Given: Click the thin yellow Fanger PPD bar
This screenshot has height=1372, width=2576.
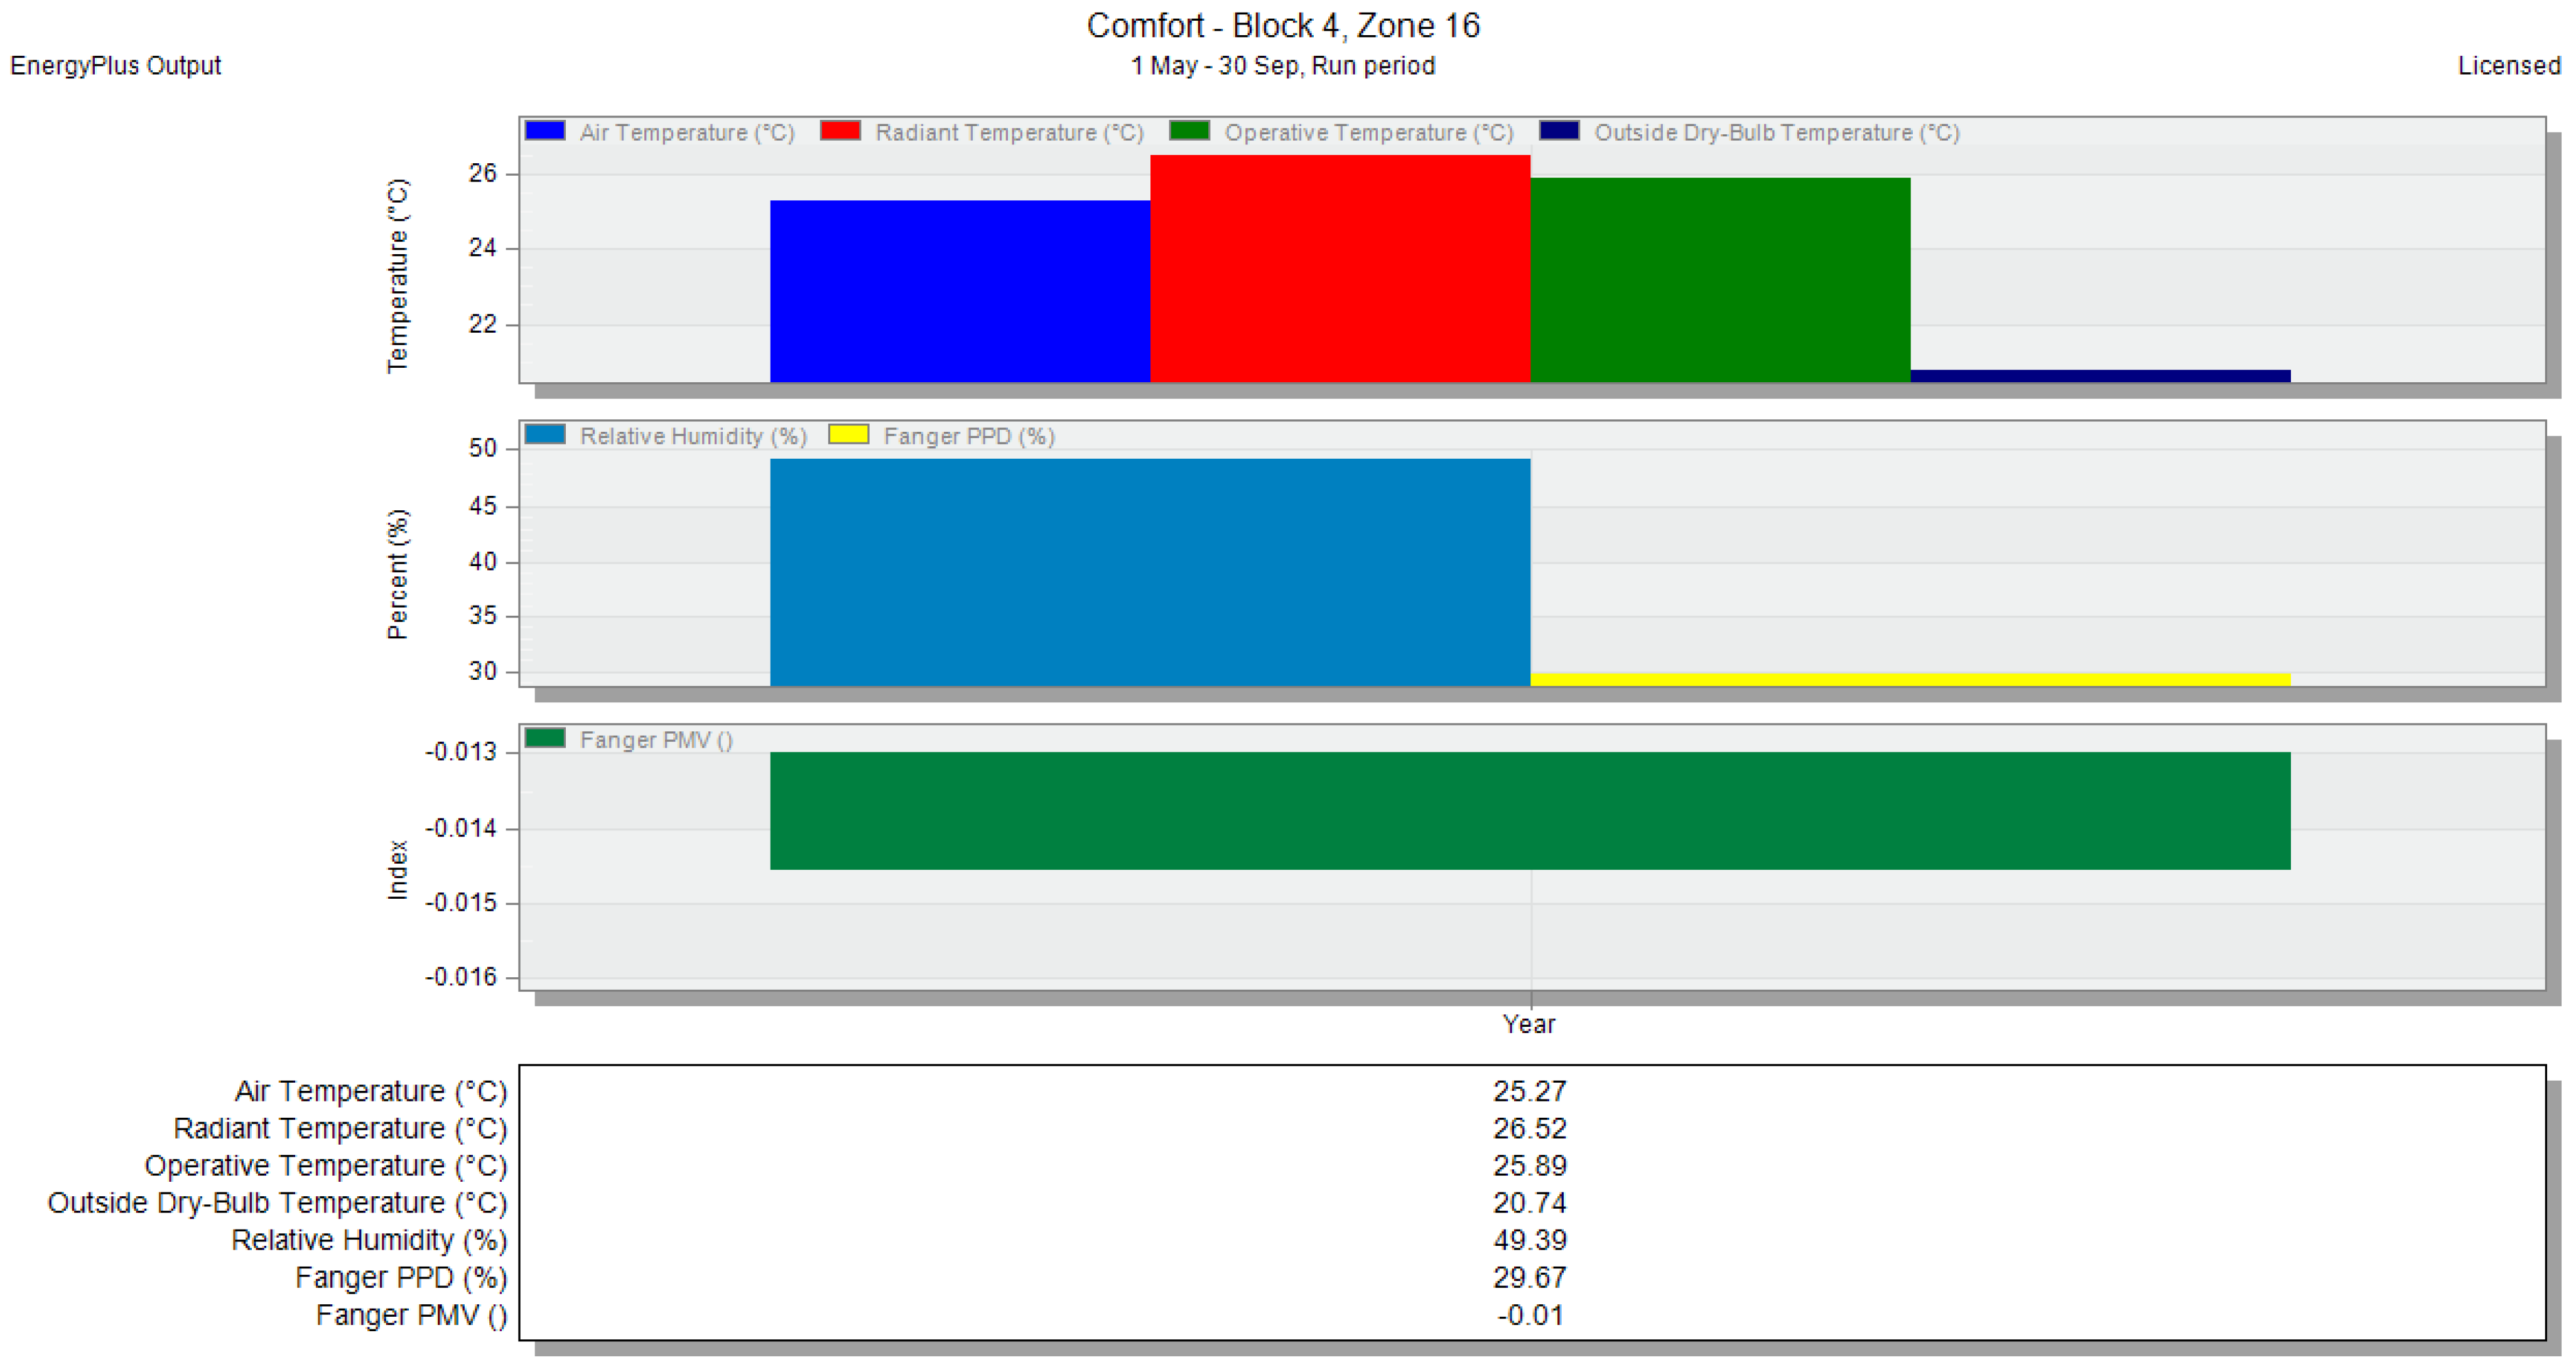Looking at the screenshot, I should click(x=1909, y=680).
